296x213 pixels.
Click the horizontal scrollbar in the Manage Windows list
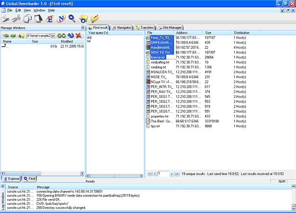click(x=42, y=173)
